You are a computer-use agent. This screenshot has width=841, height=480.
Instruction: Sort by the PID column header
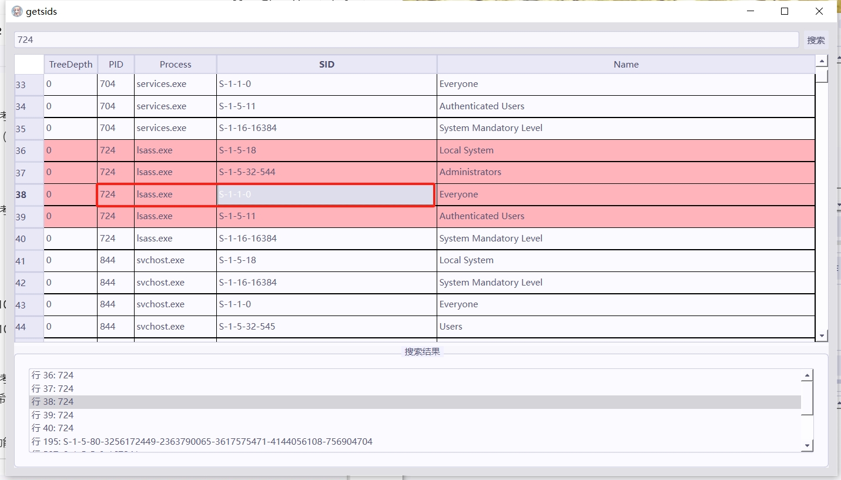pyautogui.click(x=116, y=65)
